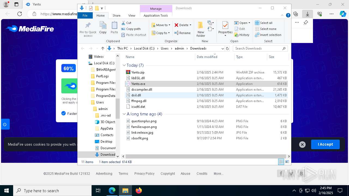The height and width of the screenshot is (196, 349).
Task: Click the navigation pane vertical scrollbar
Action: (118, 109)
